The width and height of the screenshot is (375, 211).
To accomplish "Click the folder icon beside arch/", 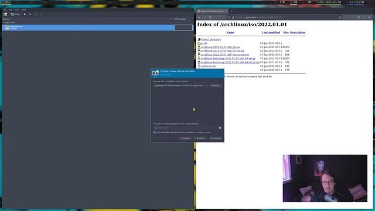I will pyautogui.click(x=199, y=43).
